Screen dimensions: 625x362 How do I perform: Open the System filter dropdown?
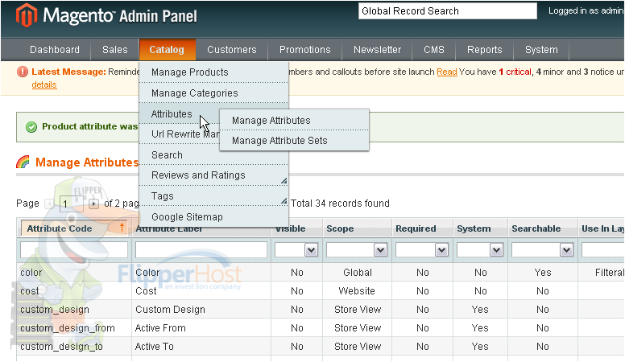pyautogui.click(x=496, y=250)
